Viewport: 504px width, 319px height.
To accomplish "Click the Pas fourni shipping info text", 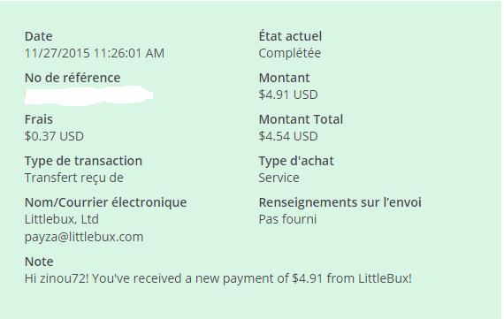I will coord(287,219).
